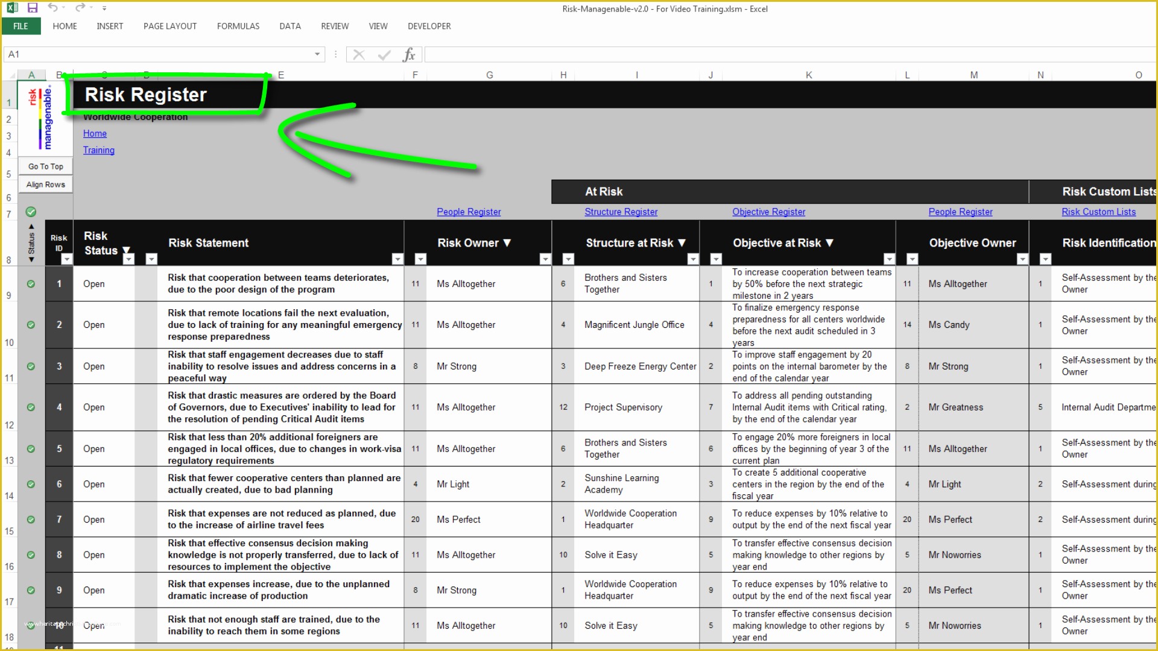Select the Training navigation item
The width and height of the screenshot is (1158, 651).
click(x=99, y=149)
